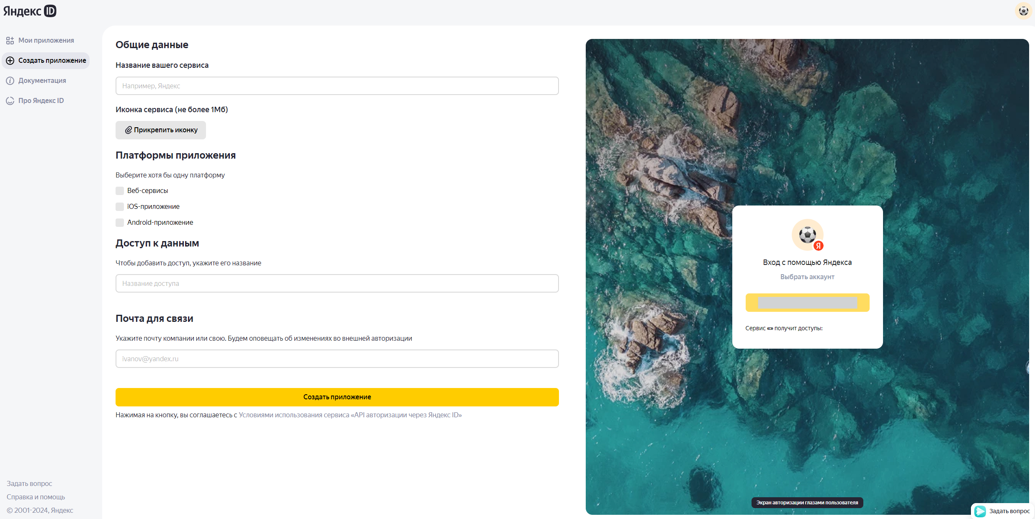Click Выбрать аккаунт in the preview card
Image resolution: width=1035 pixels, height=519 pixels.
point(807,277)
